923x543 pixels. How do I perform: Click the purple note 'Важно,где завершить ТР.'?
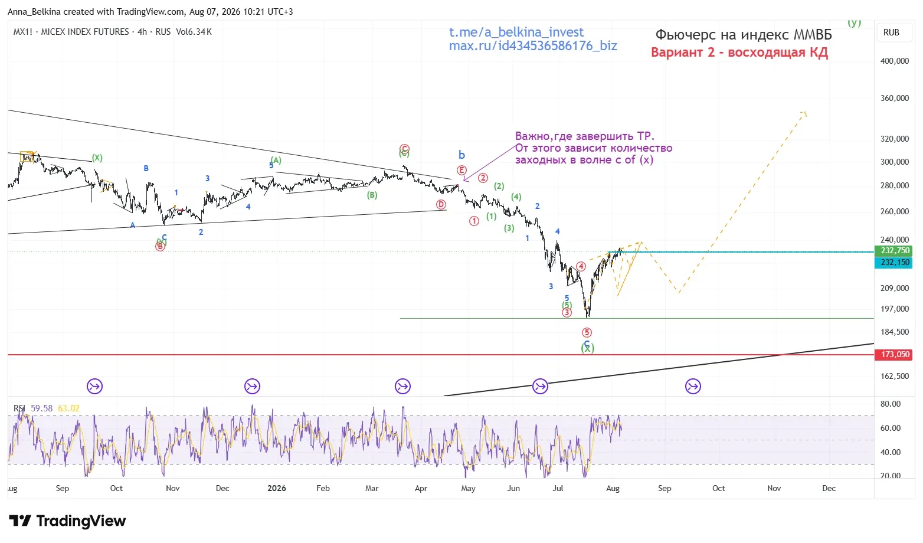585,136
